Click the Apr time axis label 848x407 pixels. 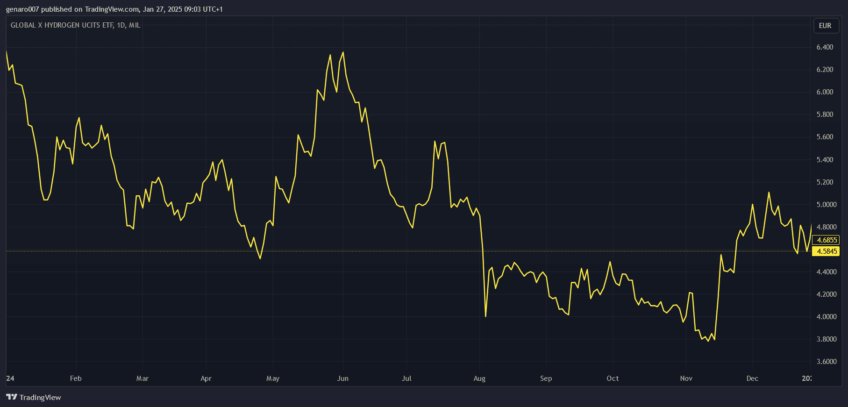(206, 378)
